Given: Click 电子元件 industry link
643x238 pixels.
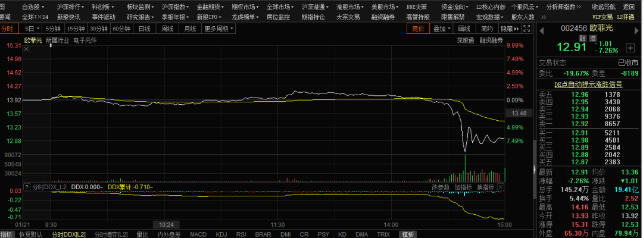Looking at the screenshot, I should [85, 40].
